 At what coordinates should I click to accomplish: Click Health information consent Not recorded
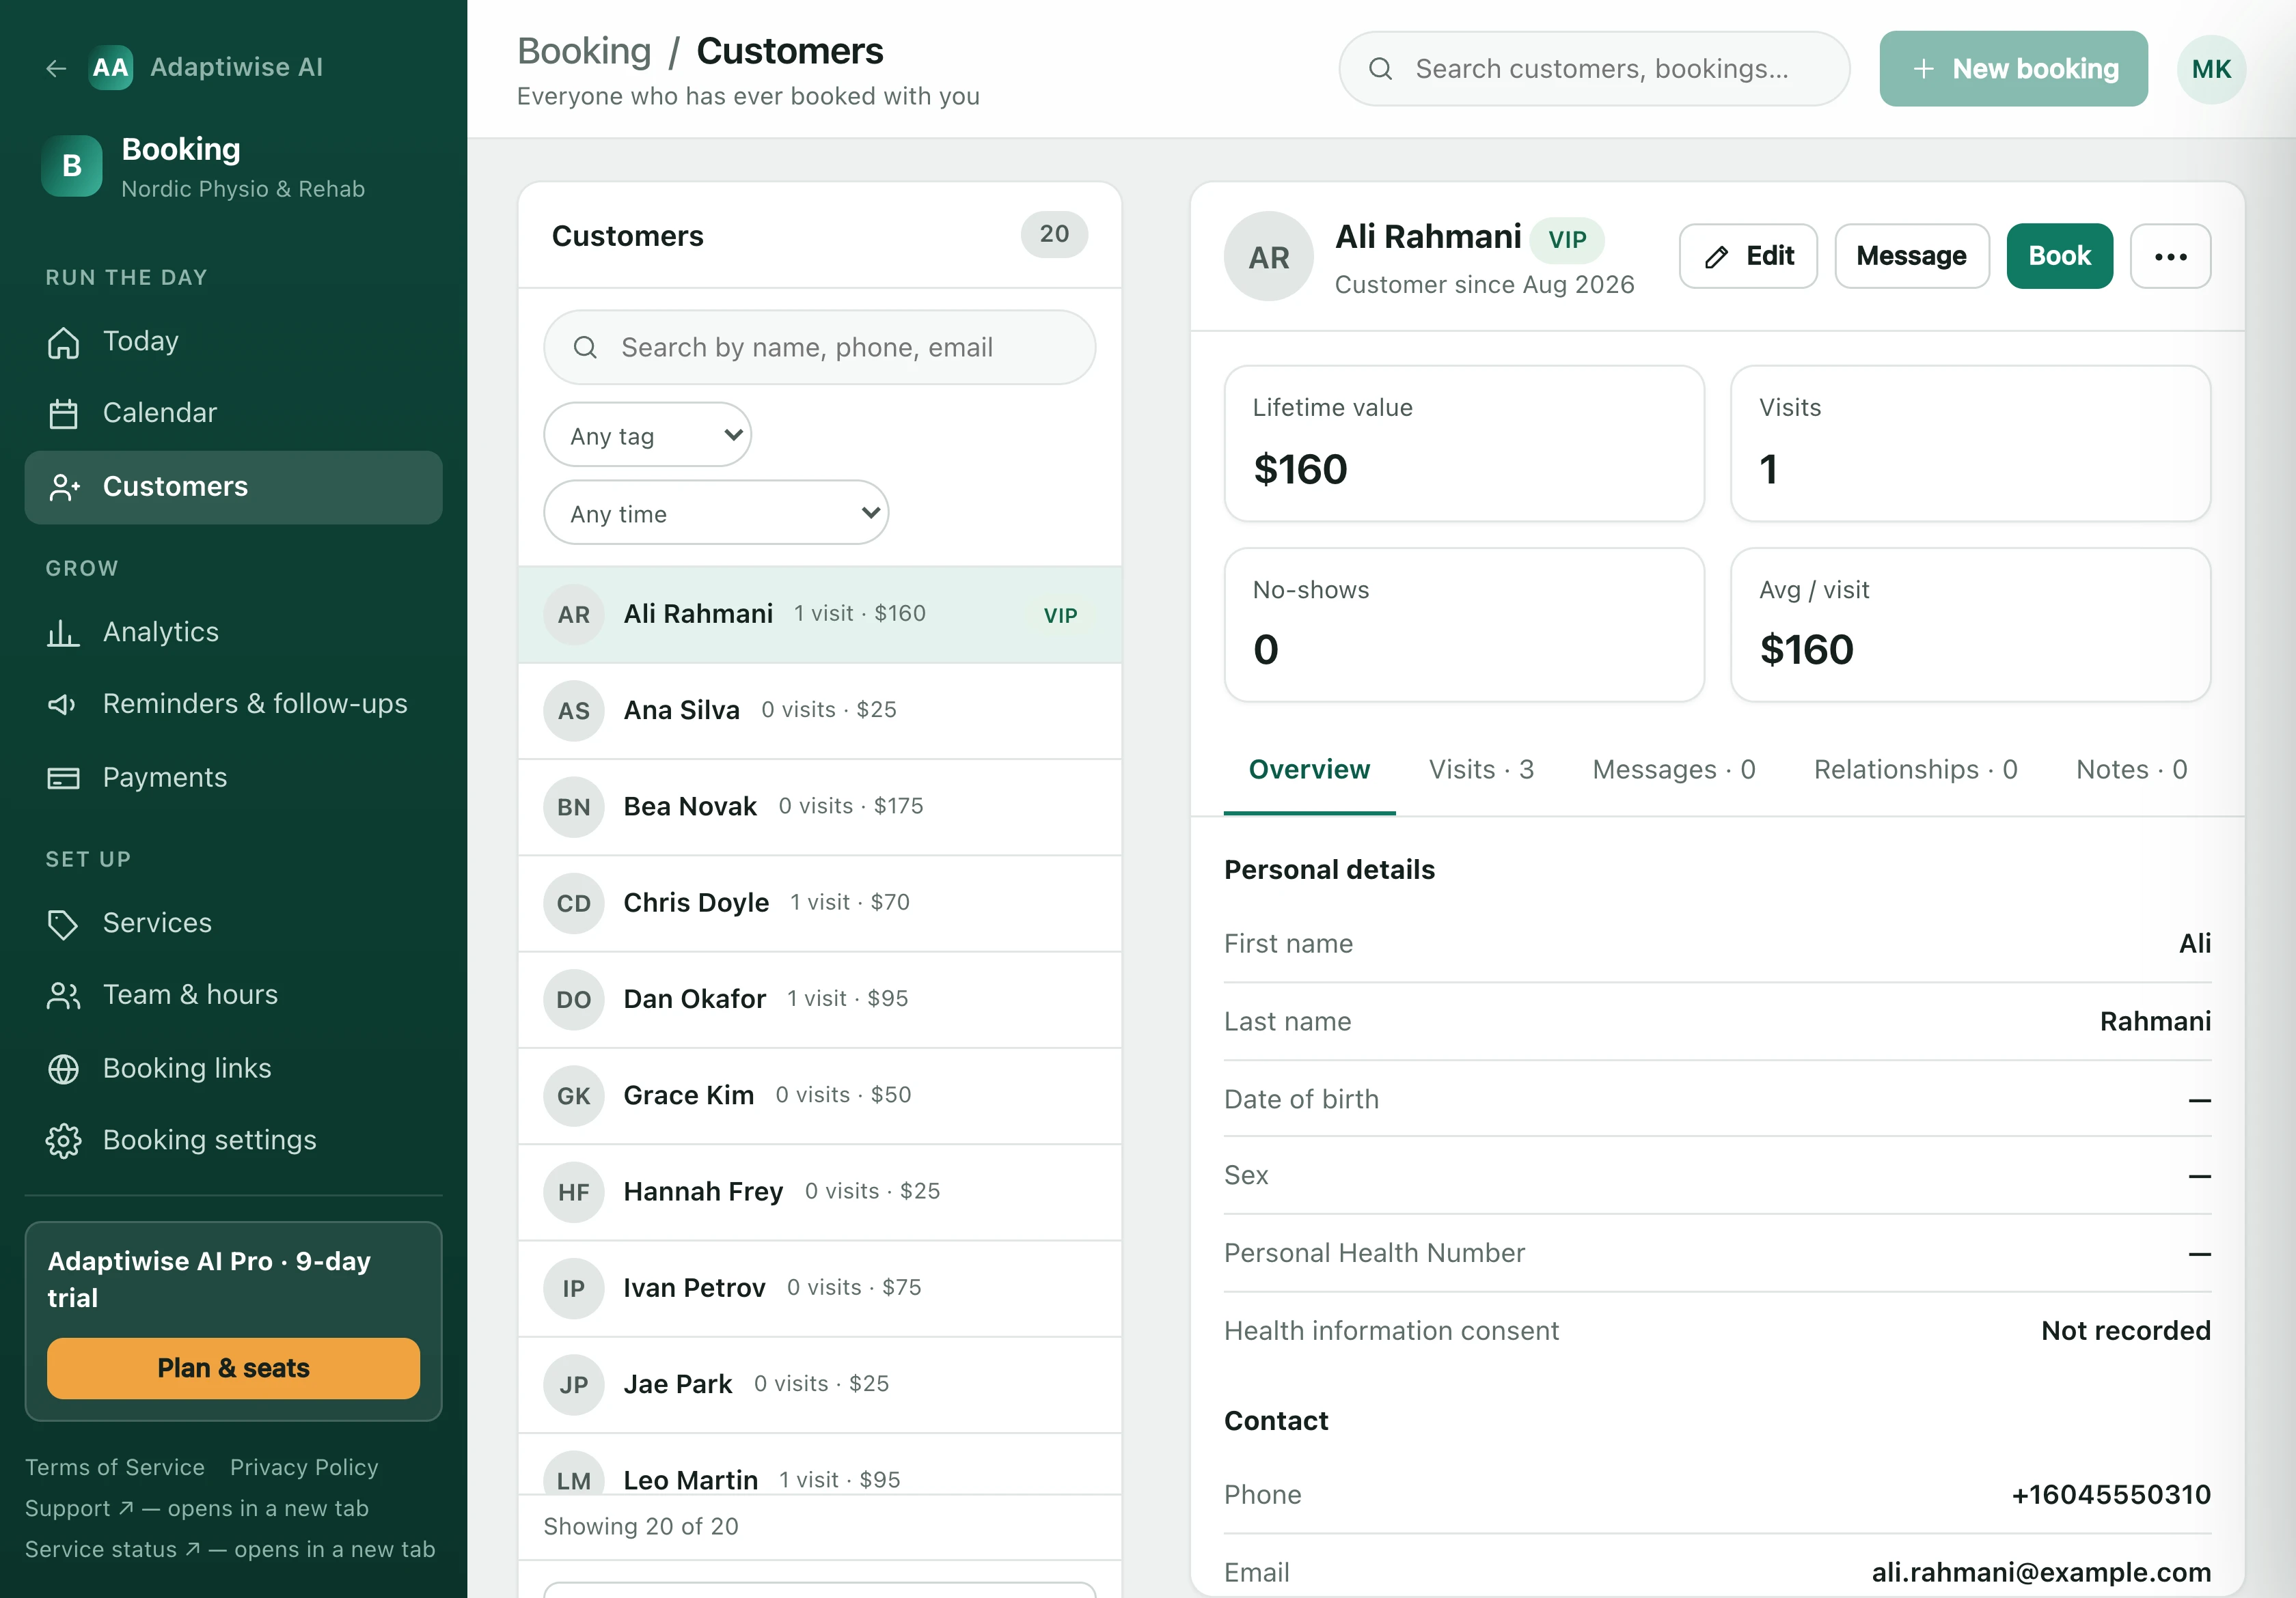click(1717, 1331)
